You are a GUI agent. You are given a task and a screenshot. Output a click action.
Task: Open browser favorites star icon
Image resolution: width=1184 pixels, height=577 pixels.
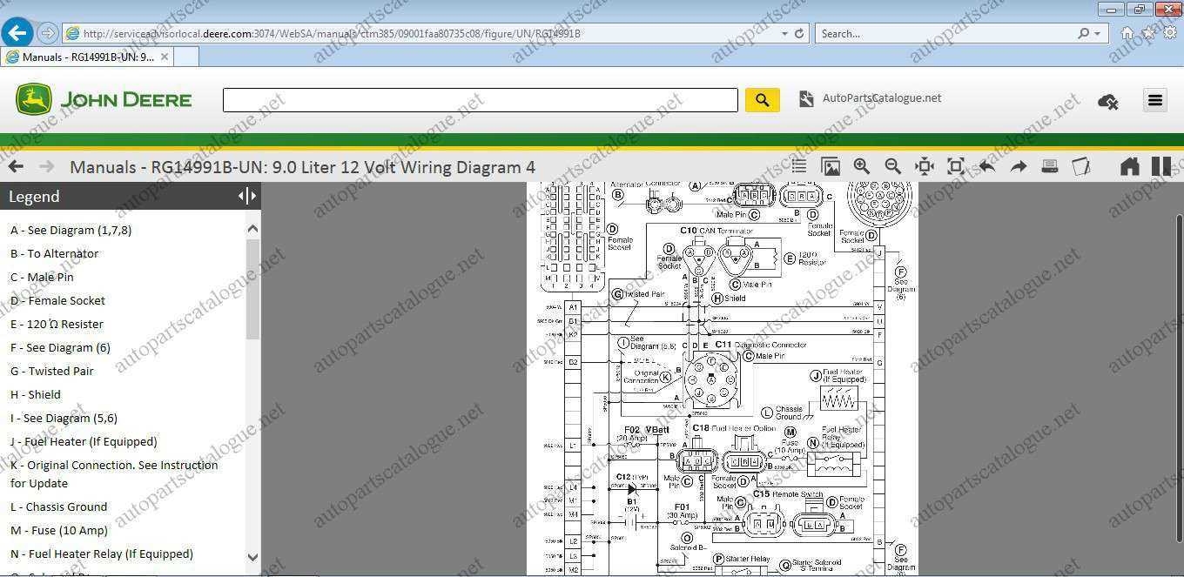tap(1148, 33)
